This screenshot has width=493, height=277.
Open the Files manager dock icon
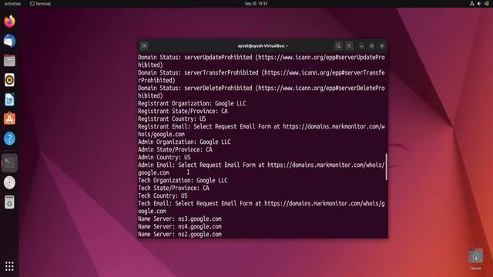point(9,60)
